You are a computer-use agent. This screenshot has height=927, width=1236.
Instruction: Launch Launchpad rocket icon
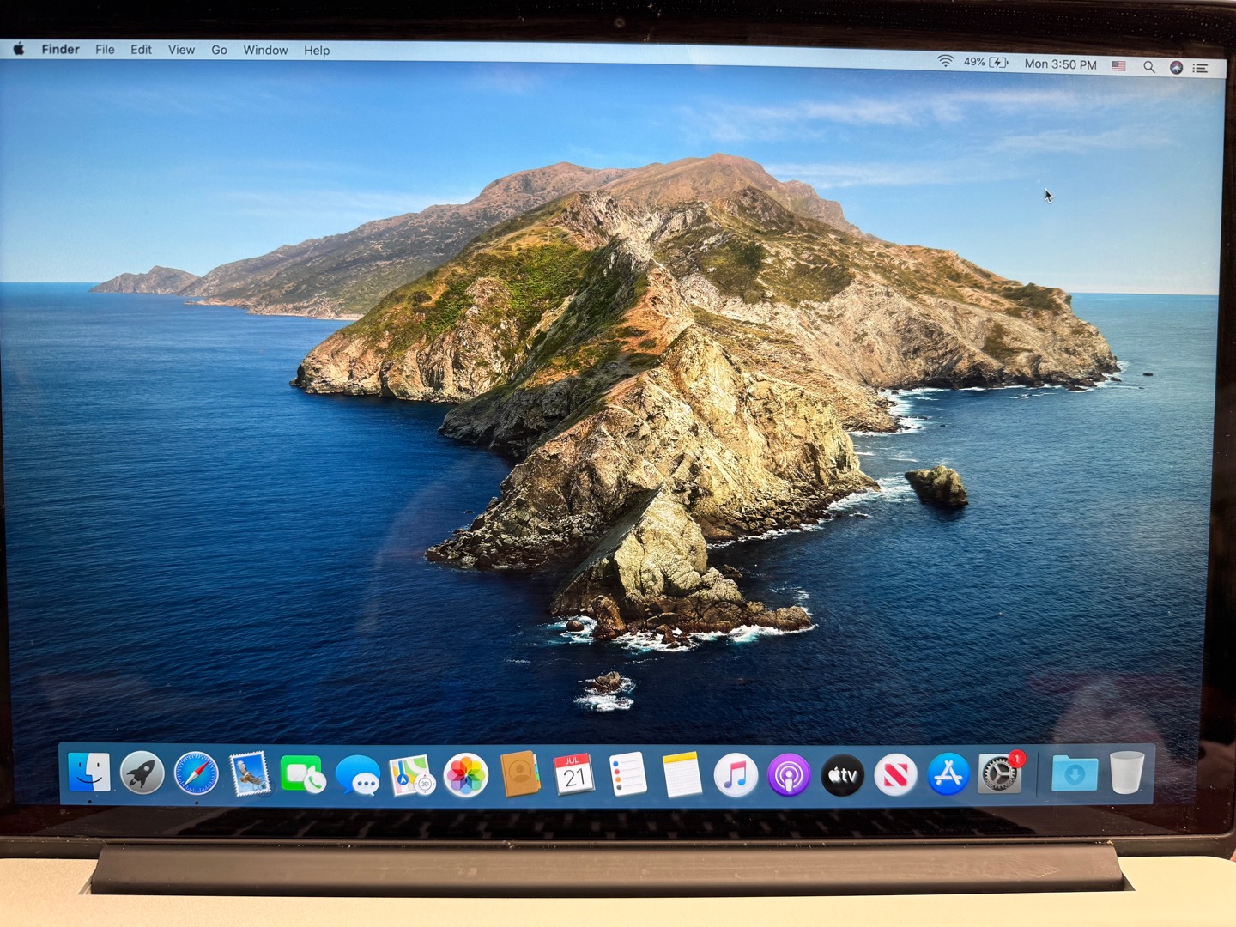click(x=142, y=773)
